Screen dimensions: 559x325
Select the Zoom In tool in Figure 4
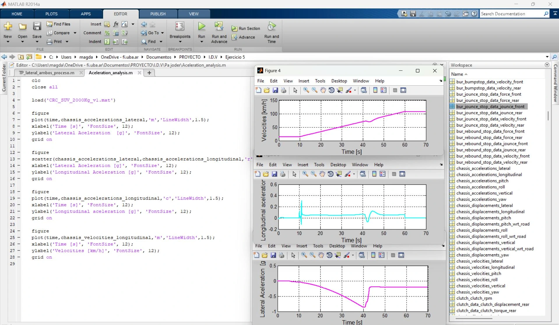click(x=306, y=90)
